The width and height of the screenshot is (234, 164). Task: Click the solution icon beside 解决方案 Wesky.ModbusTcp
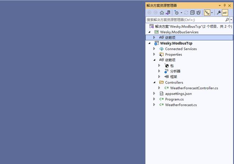[x=151, y=26]
